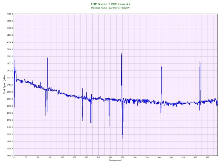Viewport: 221px width, 166px height.
Task: Click the y-axis value 3472.8
Action: pyautogui.click(x=10, y=71)
